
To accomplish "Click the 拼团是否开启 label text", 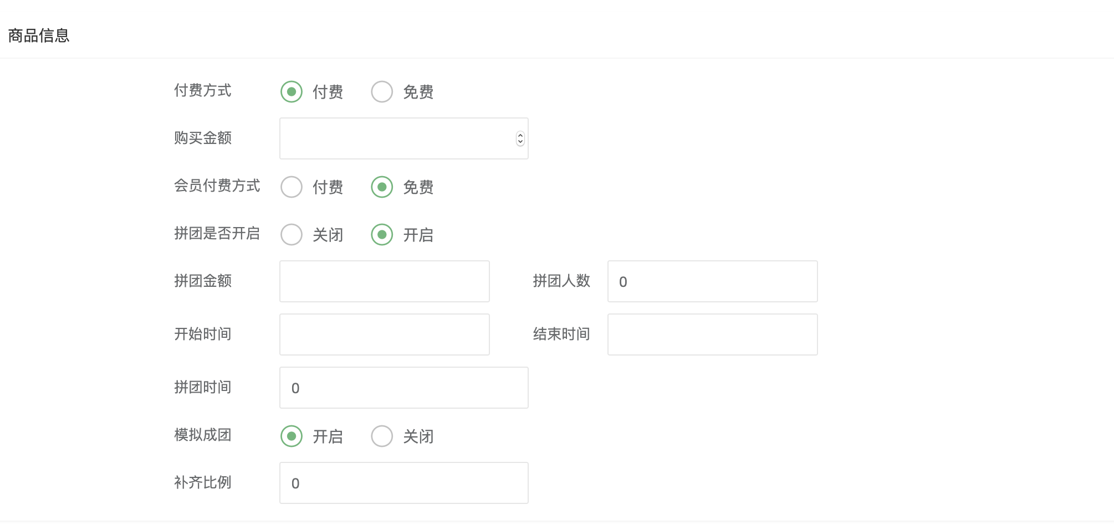I will pos(217,233).
